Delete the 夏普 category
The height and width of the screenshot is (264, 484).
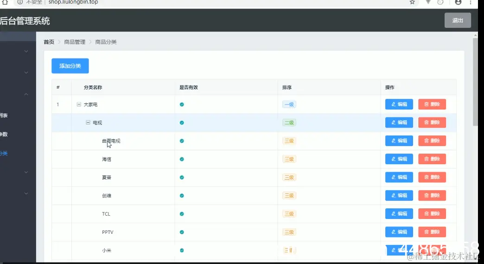coord(432,177)
